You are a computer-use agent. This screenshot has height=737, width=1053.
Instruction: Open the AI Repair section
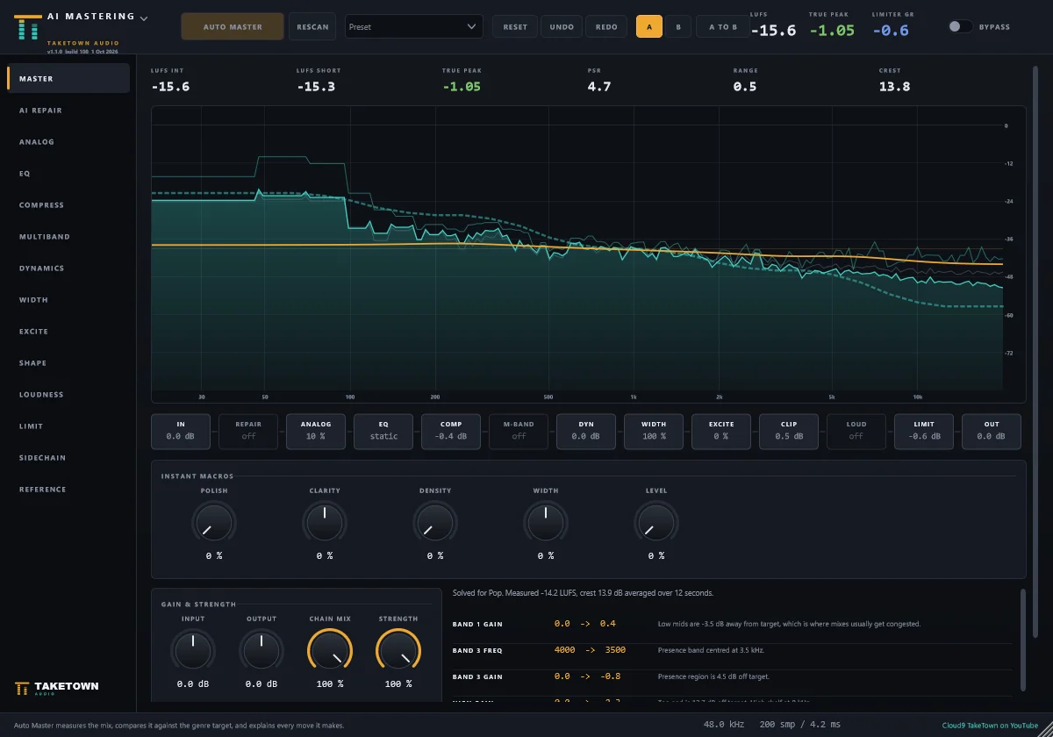pyautogui.click(x=68, y=110)
